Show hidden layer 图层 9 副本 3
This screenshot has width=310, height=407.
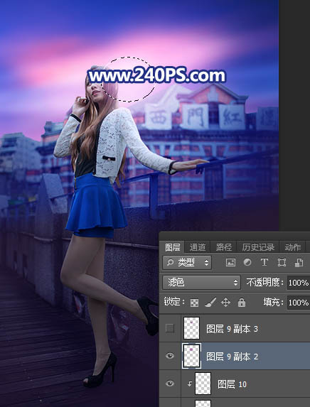pyautogui.click(x=170, y=329)
